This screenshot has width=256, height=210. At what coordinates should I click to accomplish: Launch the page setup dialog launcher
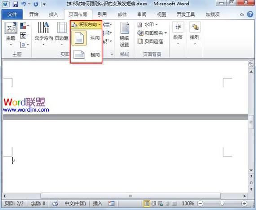tap(111, 54)
